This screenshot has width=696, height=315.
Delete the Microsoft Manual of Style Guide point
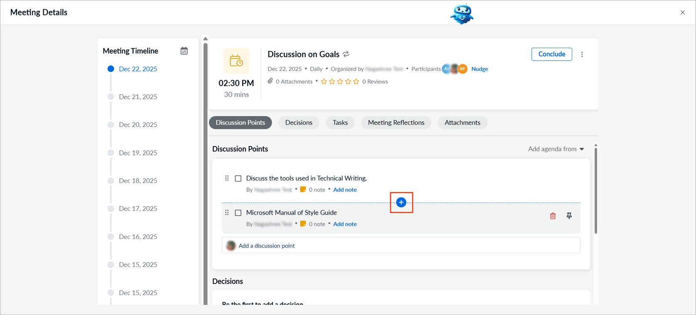tap(553, 216)
